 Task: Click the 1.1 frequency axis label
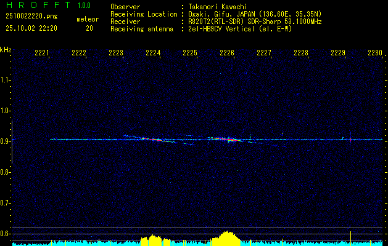point(6,80)
